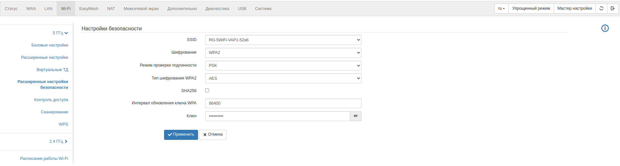The height and width of the screenshot is (166, 620).
Task: Open Расписание работы Wi-Fi link
Action: pyautogui.click(x=44, y=159)
